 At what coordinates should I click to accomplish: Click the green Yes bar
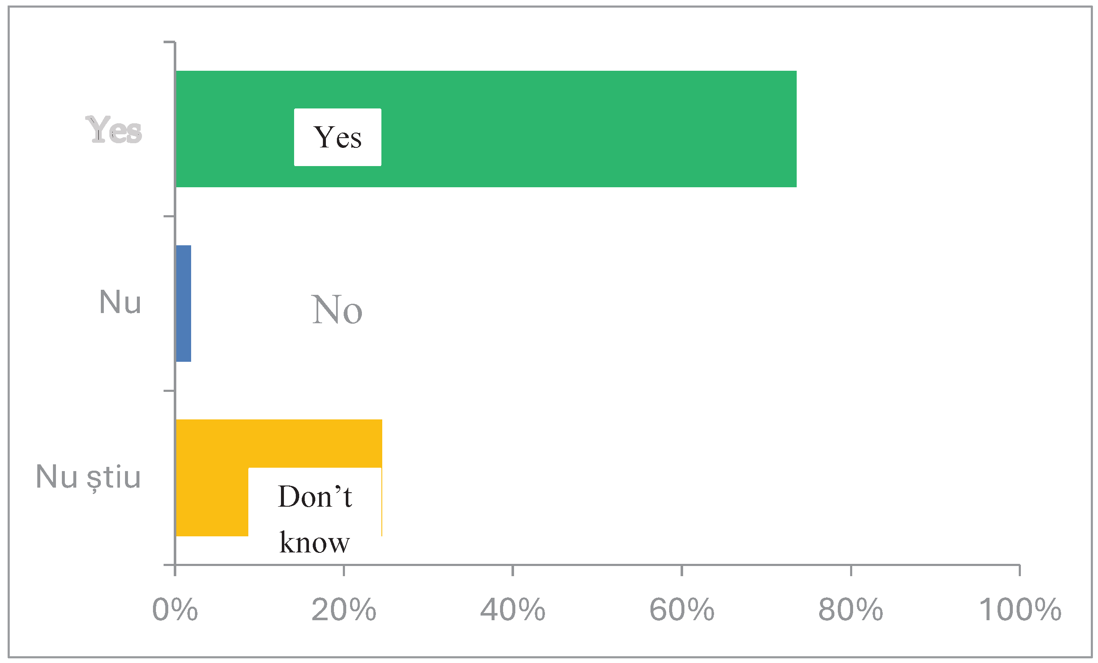[579, 129]
